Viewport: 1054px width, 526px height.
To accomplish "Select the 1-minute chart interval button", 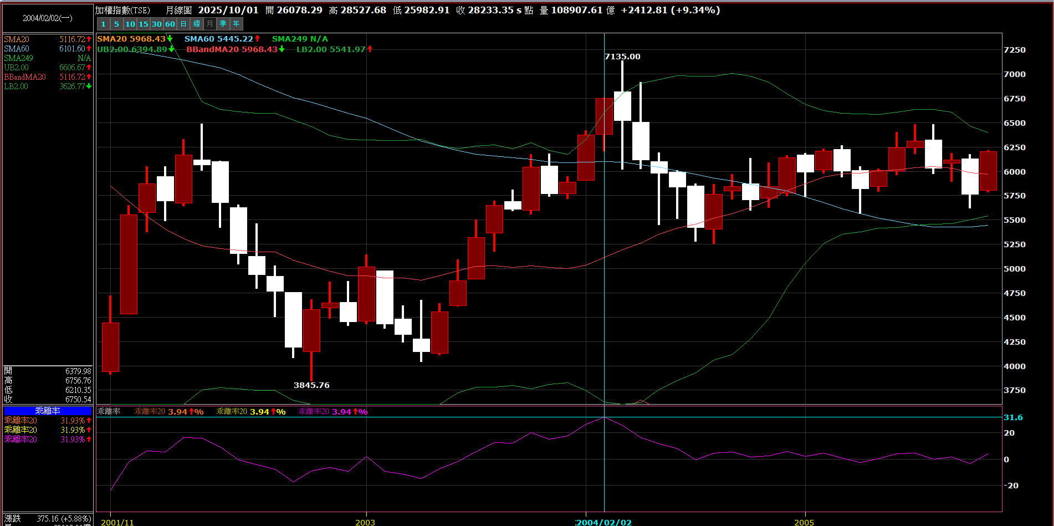I will click(x=103, y=24).
